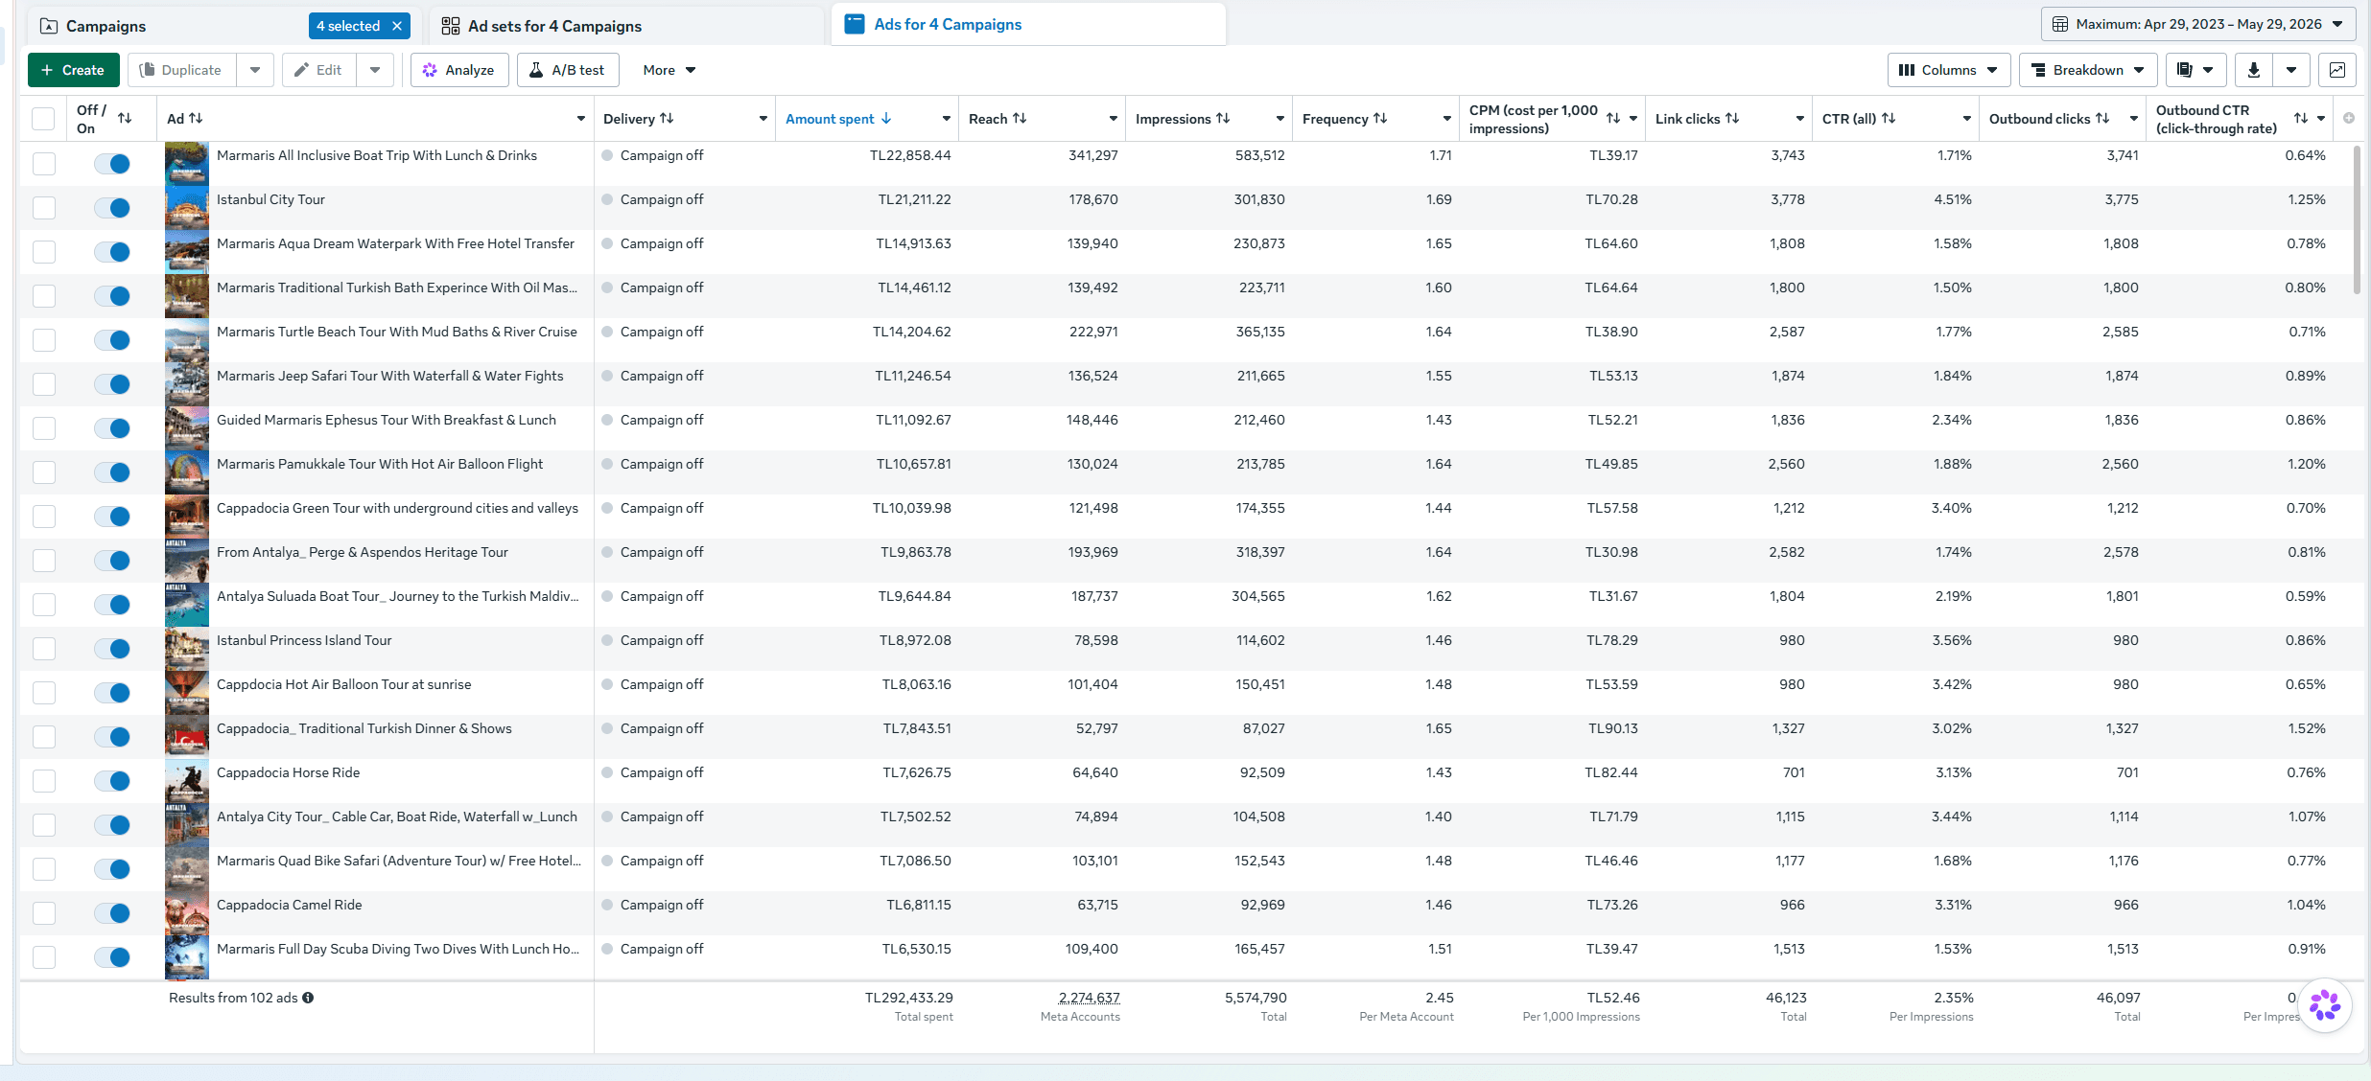Screen dimensions: 2371x1081
Task: Open the More menu
Action: point(669,70)
